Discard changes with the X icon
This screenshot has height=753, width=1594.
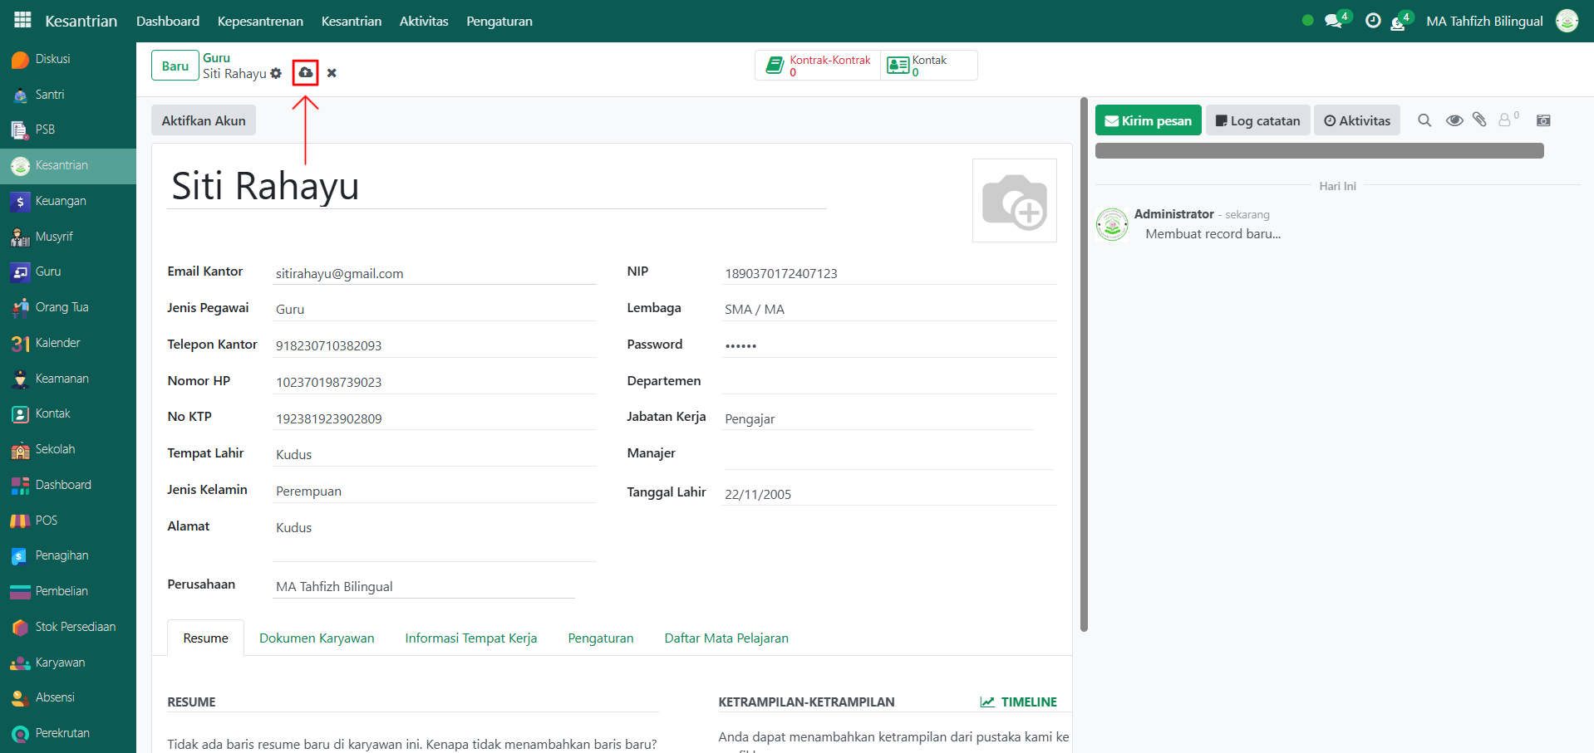332,73
